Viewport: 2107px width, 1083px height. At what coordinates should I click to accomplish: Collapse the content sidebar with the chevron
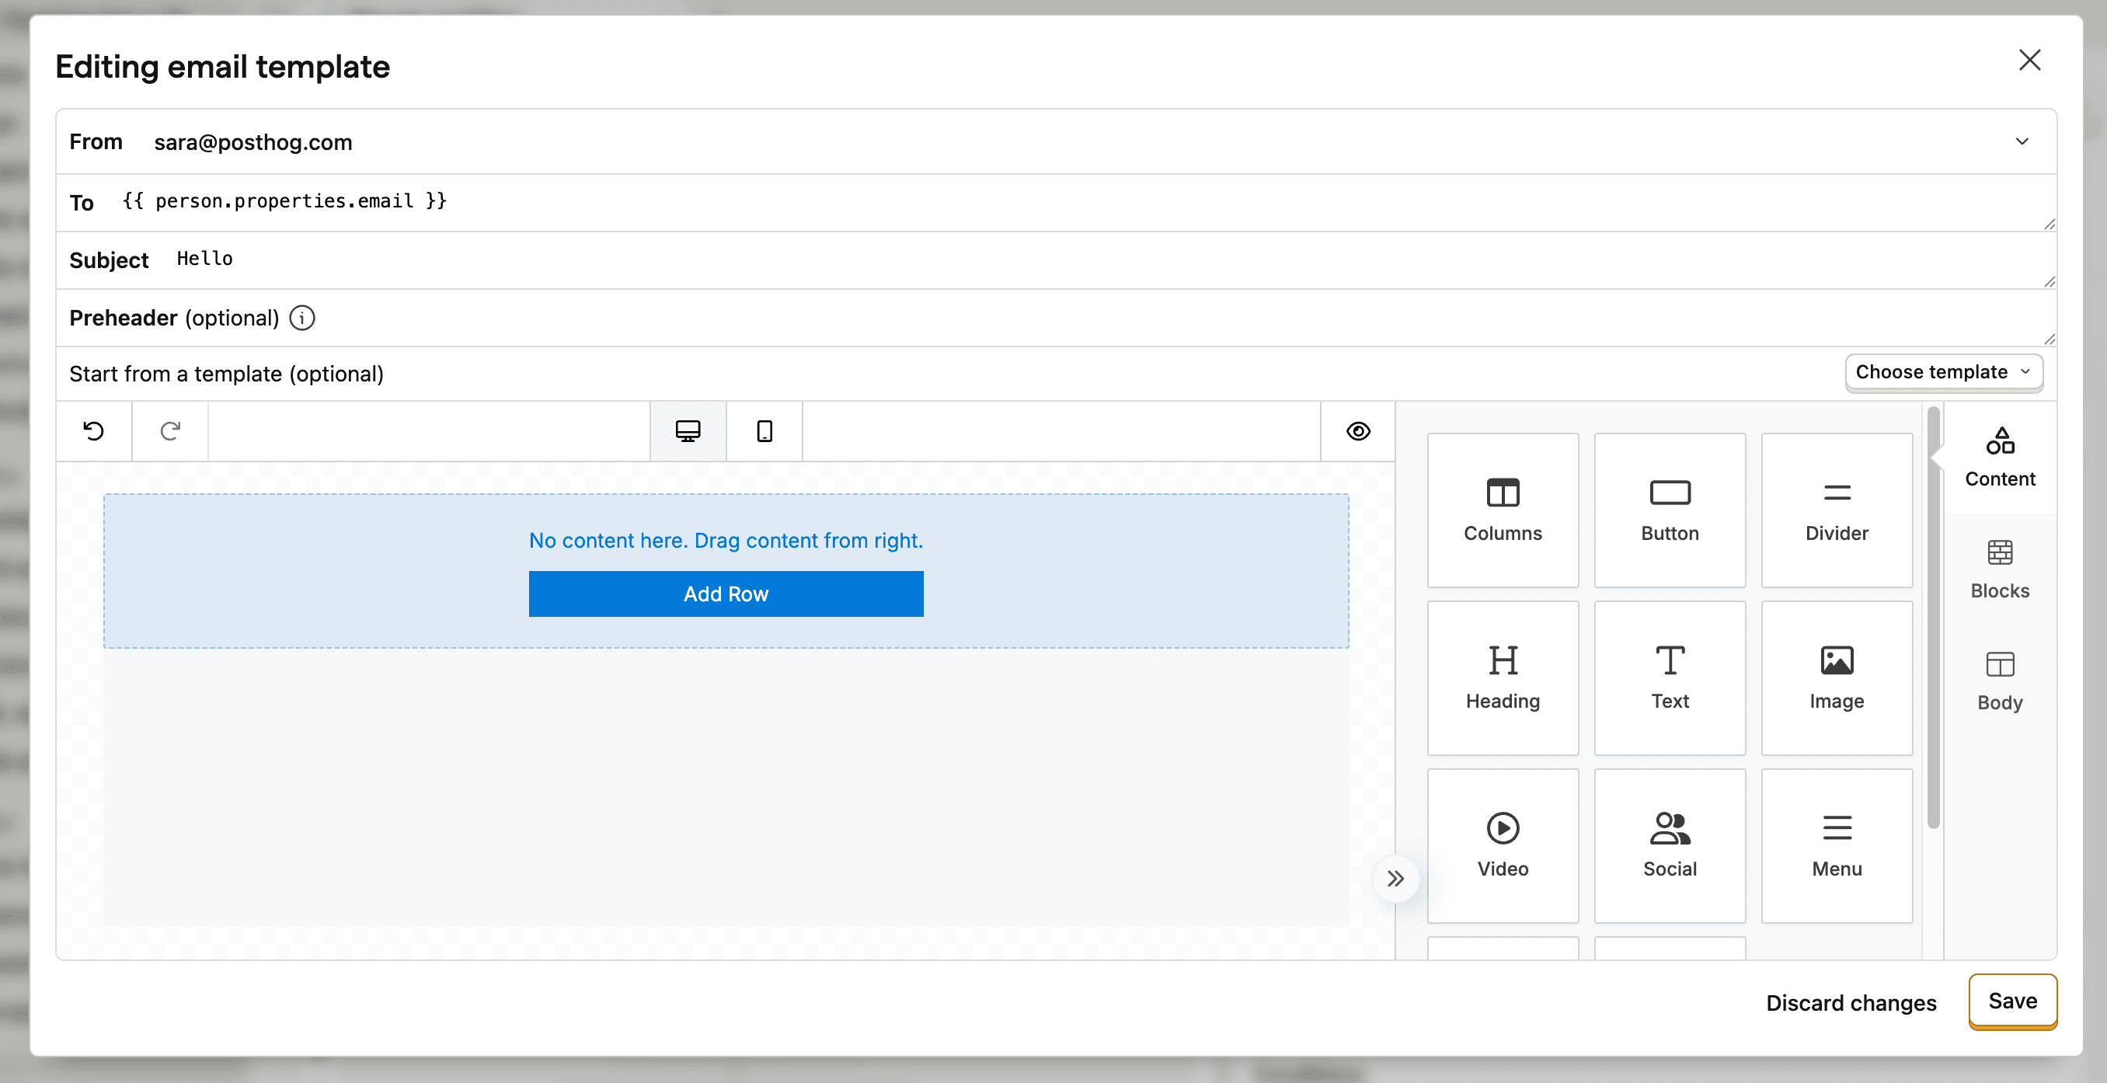point(1396,878)
